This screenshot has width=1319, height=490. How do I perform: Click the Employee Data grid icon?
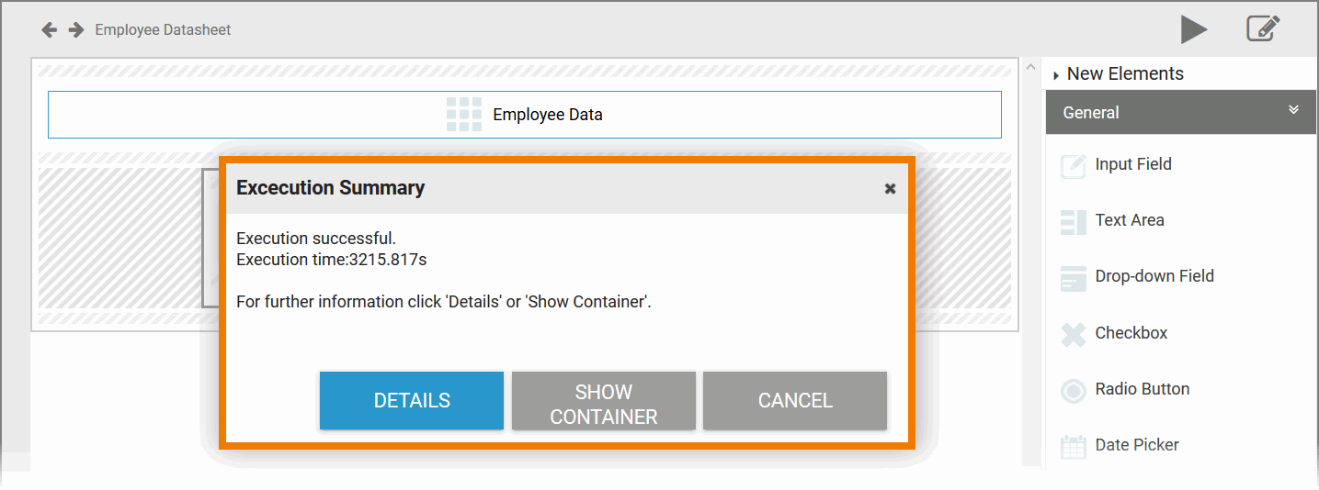464,115
